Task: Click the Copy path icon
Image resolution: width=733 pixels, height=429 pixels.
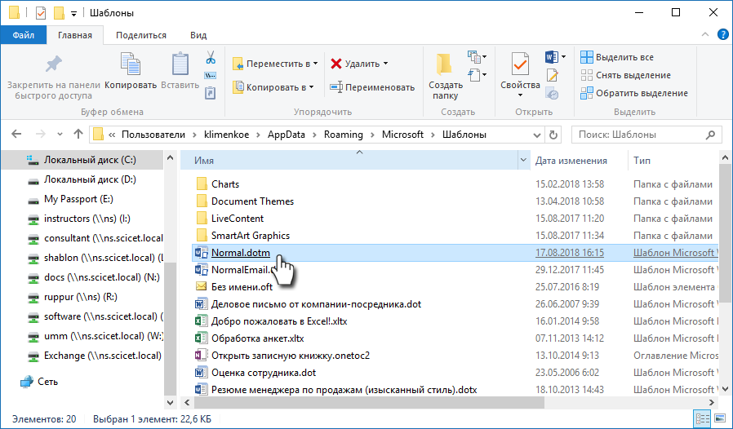Action: pyautogui.click(x=211, y=75)
